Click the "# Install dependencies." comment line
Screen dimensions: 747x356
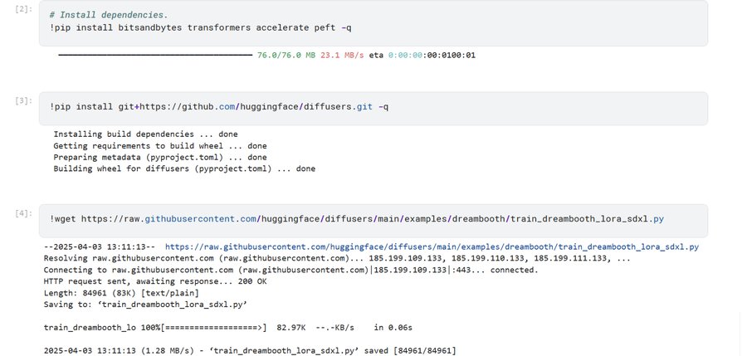[109, 15]
